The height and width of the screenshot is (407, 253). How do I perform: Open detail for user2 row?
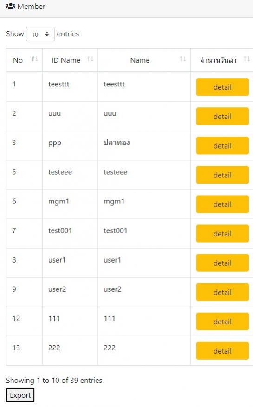tap(222, 292)
